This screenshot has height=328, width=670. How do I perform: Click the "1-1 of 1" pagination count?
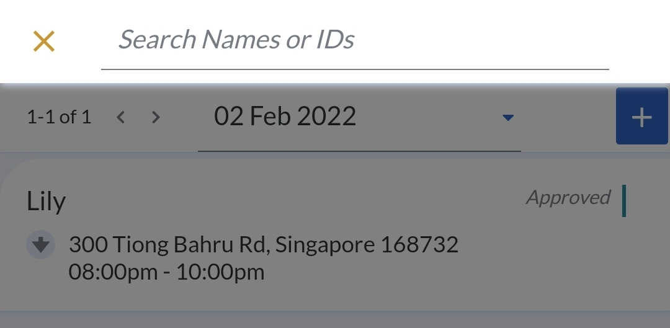click(x=59, y=117)
